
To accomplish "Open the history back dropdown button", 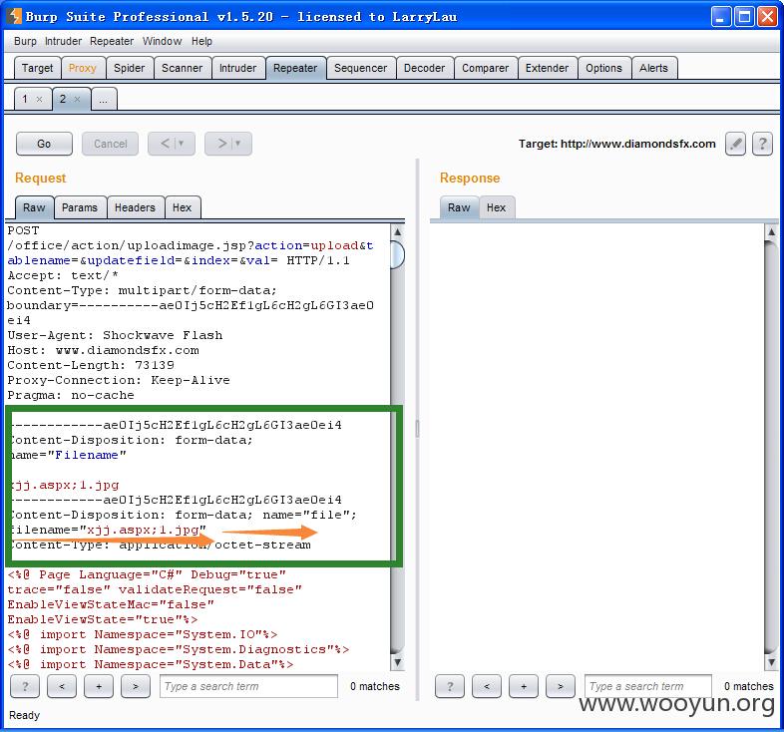I will pos(172,144).
